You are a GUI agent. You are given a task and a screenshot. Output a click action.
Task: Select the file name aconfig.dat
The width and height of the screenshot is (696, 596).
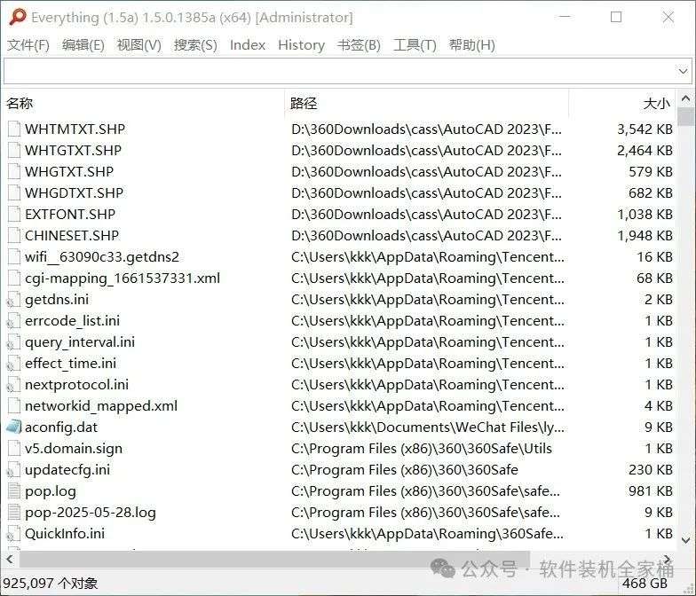(x=61, y=427)
